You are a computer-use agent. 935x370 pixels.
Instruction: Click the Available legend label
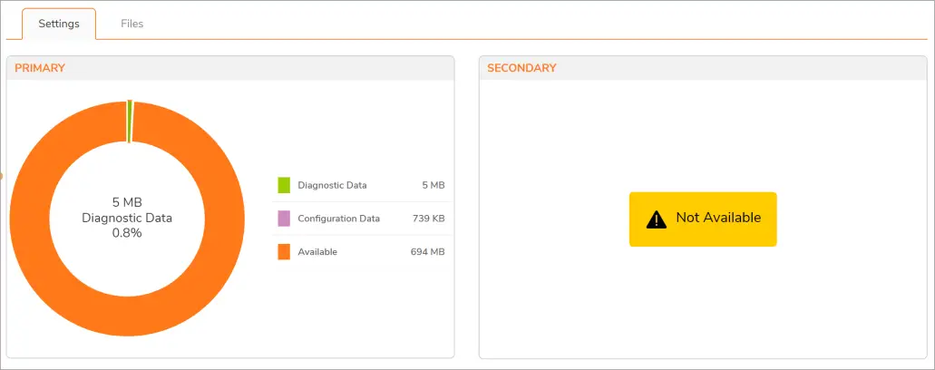(317, 252)
